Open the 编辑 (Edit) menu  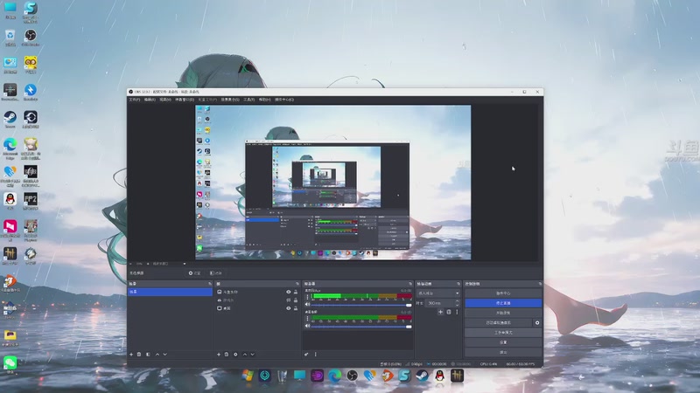[x=150, y=100]
